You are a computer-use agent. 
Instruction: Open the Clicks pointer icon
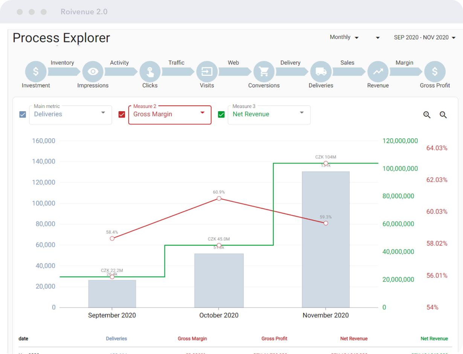(x=150, y=71)
